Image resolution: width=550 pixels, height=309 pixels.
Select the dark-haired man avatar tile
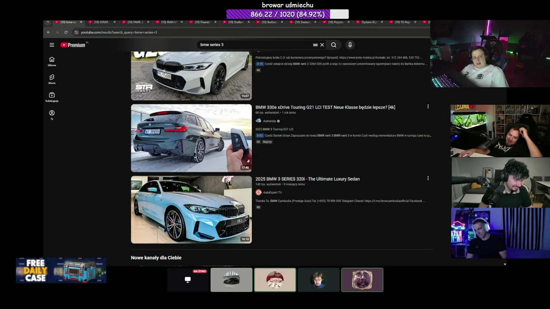[319, 280]
